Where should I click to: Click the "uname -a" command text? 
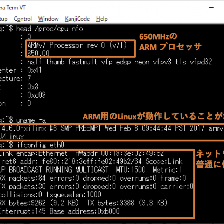tap(40, 119)
